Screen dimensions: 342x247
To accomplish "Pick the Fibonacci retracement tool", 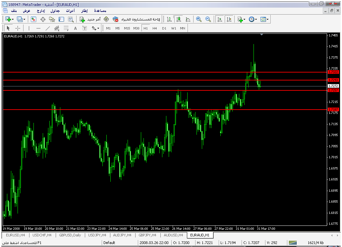I will point(66,28).
